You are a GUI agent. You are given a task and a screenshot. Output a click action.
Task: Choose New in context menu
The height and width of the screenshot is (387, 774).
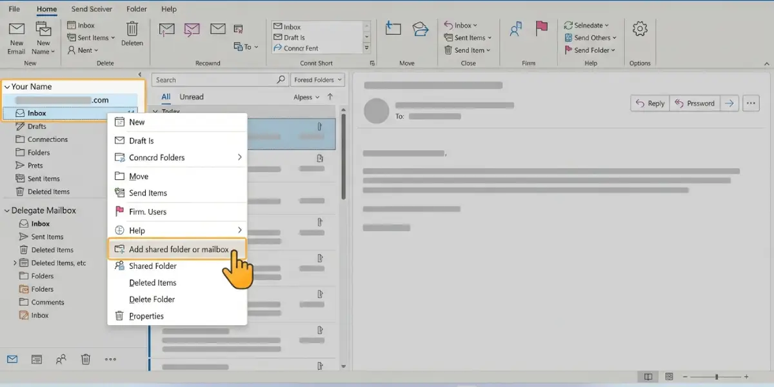pos(177,122)
